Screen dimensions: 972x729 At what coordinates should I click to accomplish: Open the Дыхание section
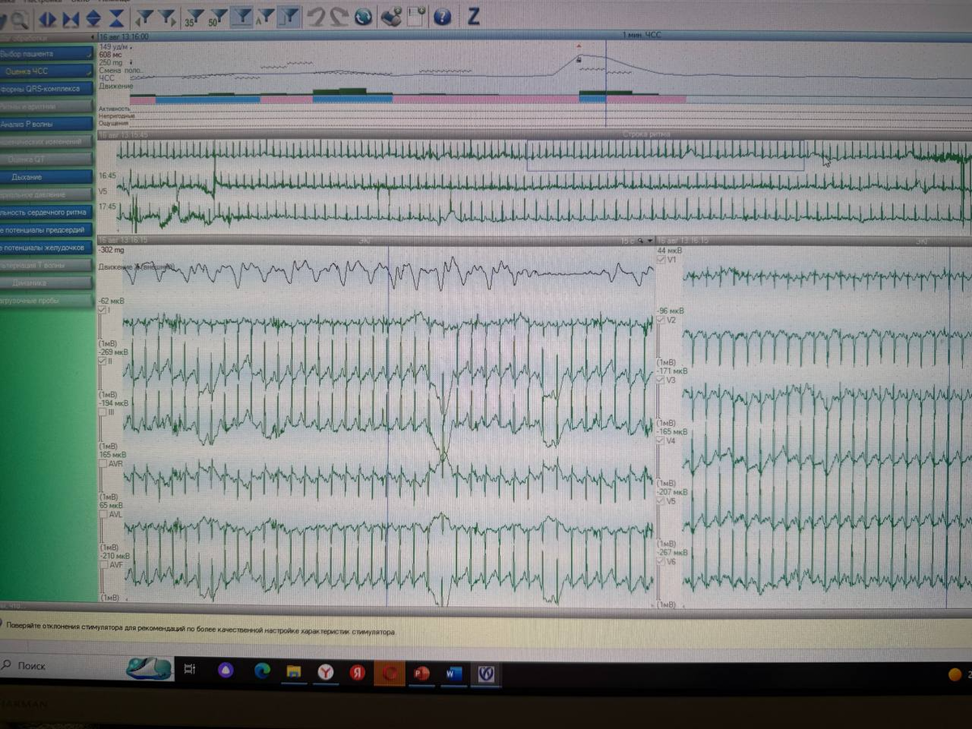(x=46, y=177)
